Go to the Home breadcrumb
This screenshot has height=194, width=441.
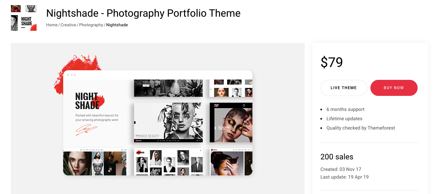(x=52, y=25)
